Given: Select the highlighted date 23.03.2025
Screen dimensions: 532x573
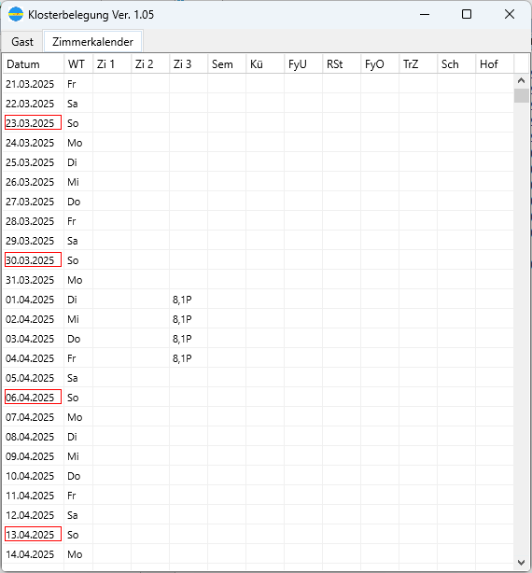Looking at the screenshot, I should [33, 123].
